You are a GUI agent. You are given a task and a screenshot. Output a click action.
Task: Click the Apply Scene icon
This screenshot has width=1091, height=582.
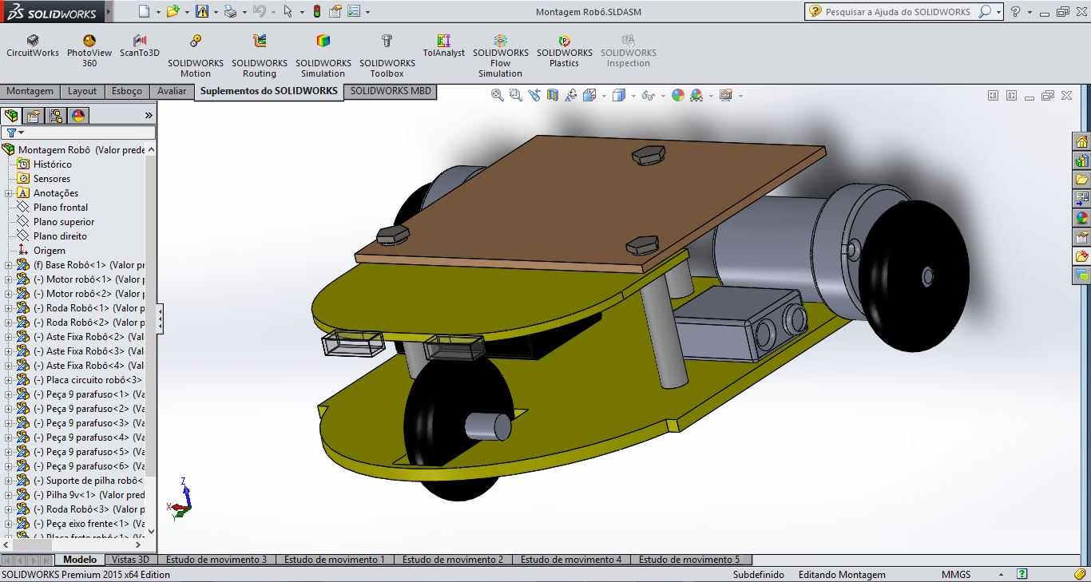[696, 95]
